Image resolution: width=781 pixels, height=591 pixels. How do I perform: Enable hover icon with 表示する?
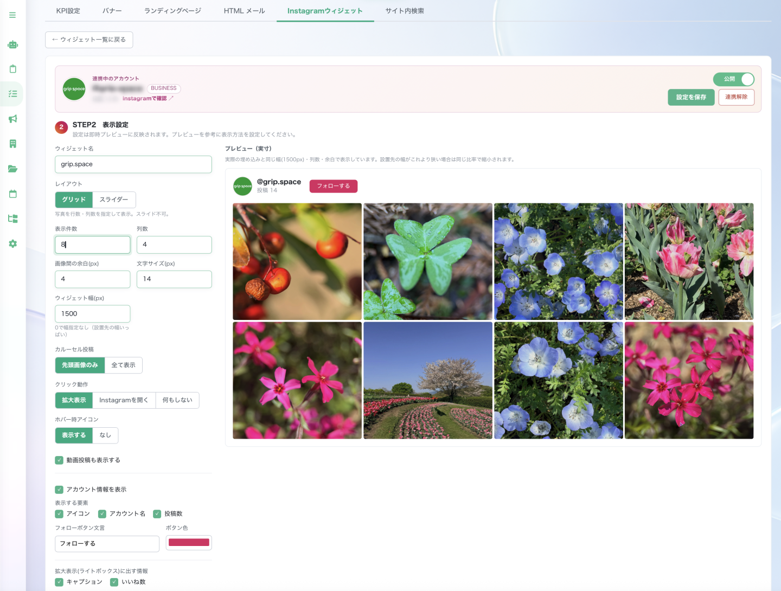coord(74,435)
